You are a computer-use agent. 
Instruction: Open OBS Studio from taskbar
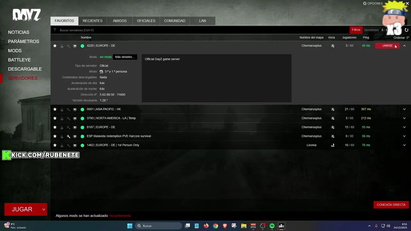point(263,226)
